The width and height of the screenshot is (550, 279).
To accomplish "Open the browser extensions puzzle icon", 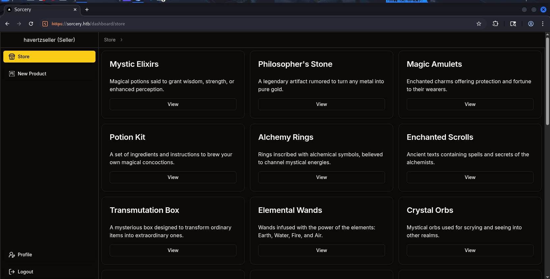I will pos(495,24).
